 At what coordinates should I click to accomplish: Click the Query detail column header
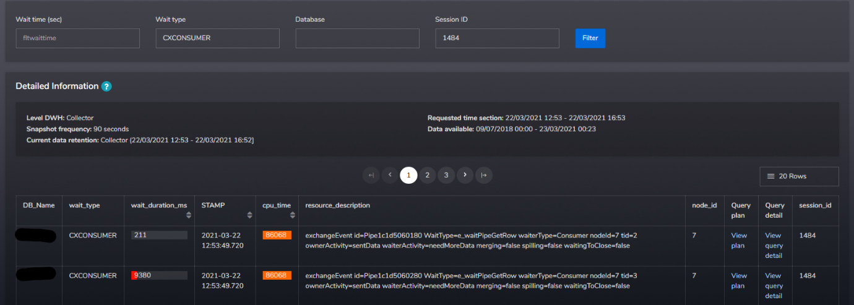click(775, 210)
